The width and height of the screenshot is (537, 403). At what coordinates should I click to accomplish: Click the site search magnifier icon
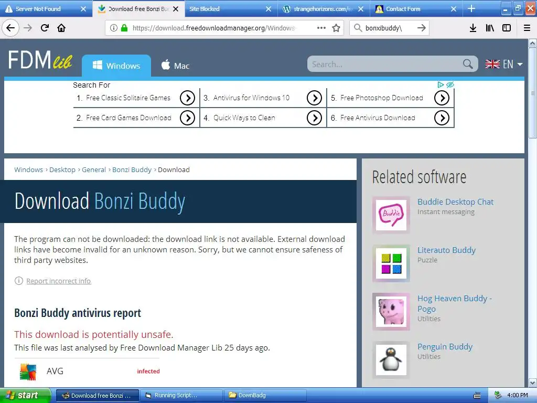(468, 63)
